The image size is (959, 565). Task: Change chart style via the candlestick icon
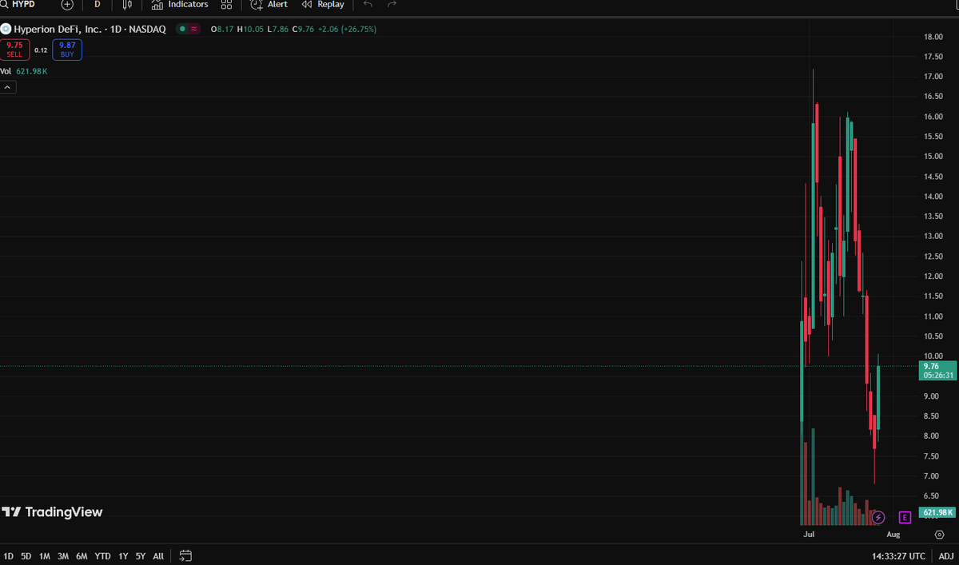128,4
